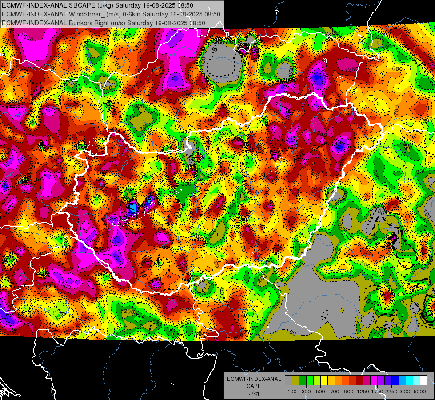Click the legend scale value 300
Screen dimensions: 435x400
pyautogui.click(x=306, y=392)
